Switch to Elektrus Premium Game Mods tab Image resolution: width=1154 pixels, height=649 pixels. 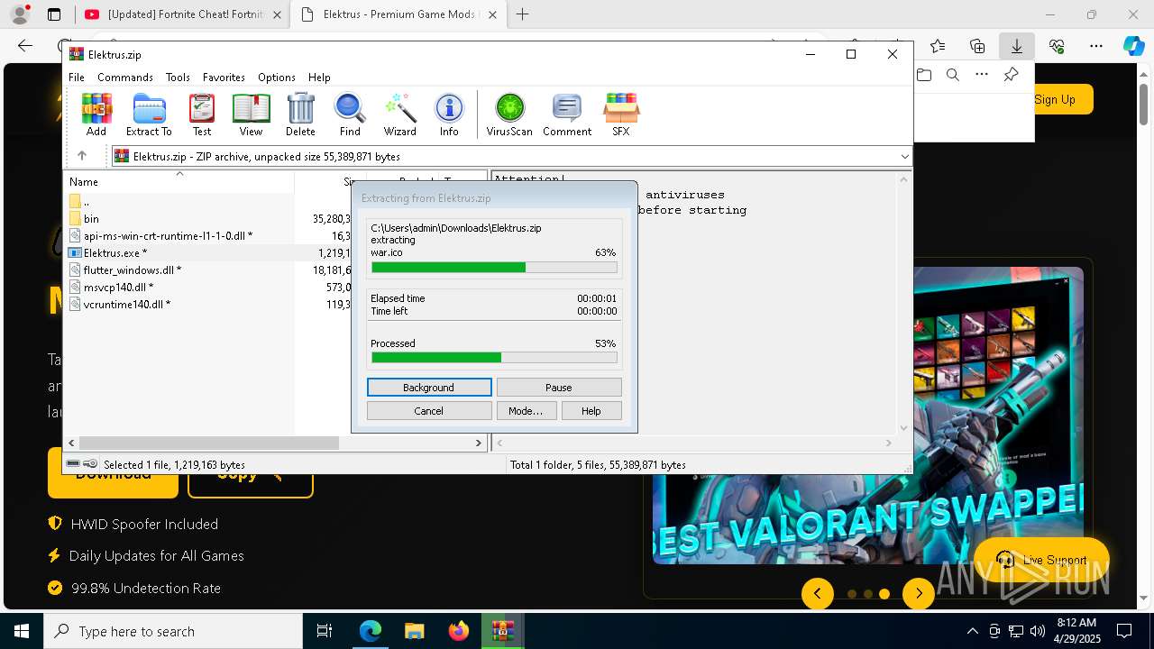397,14
